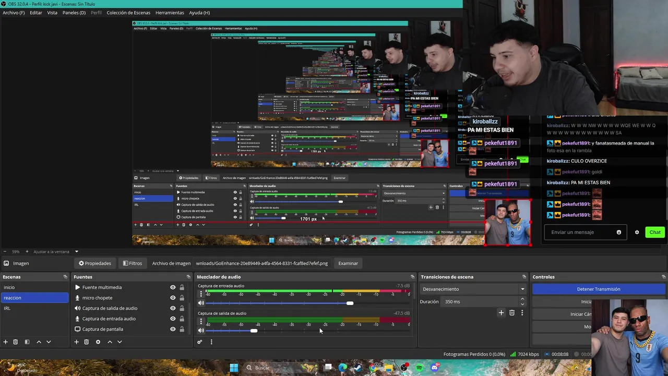Hide the Captura de pantalla source
Viewport: 668px width, 376px height.
click(173, 329)
